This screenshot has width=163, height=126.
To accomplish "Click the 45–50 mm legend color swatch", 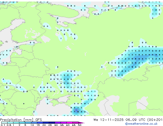I will [76, 123].
